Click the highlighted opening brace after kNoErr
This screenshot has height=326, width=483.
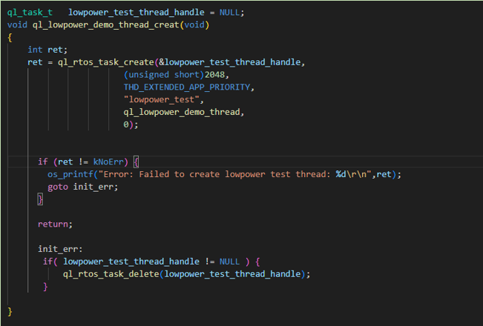(x=137, y=162)
